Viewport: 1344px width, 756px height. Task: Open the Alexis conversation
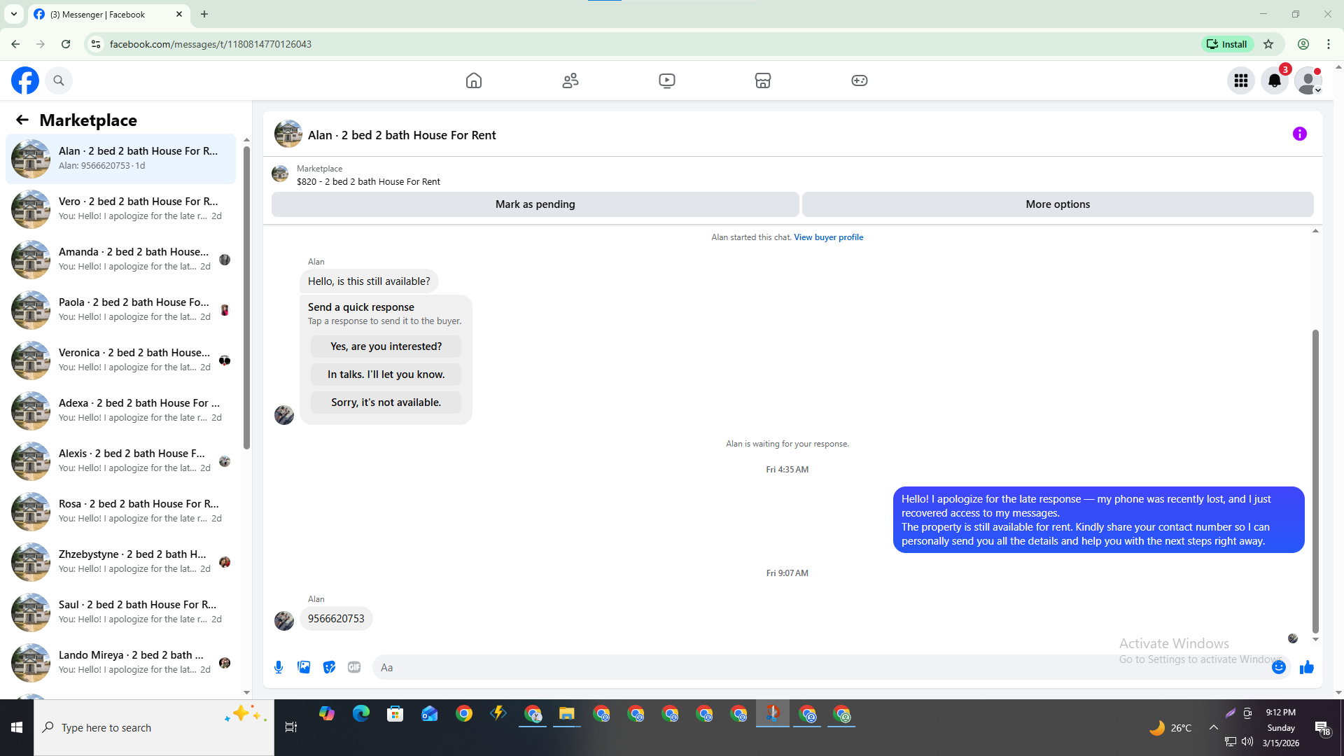click(x=120, y=461)
